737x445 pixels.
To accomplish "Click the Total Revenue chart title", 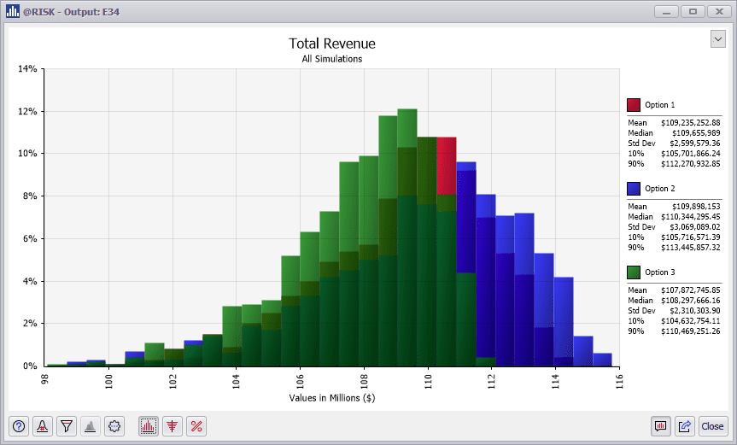I will click(331, 44).
